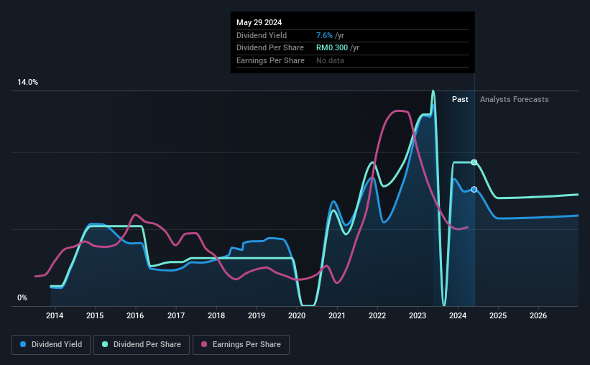Screen dimensions: 590x365
Task: Click the 2016 x-axis label
Action: coord(135,315)
